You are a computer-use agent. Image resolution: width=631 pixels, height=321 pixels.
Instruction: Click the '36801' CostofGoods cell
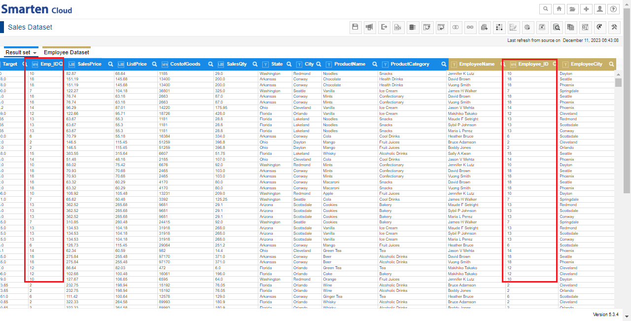pos(164,91)
